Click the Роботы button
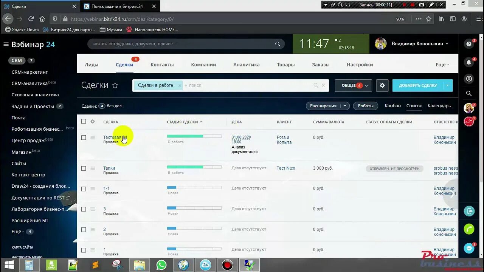The height and width of the screenshot is (272, 484). coord(366,106)
